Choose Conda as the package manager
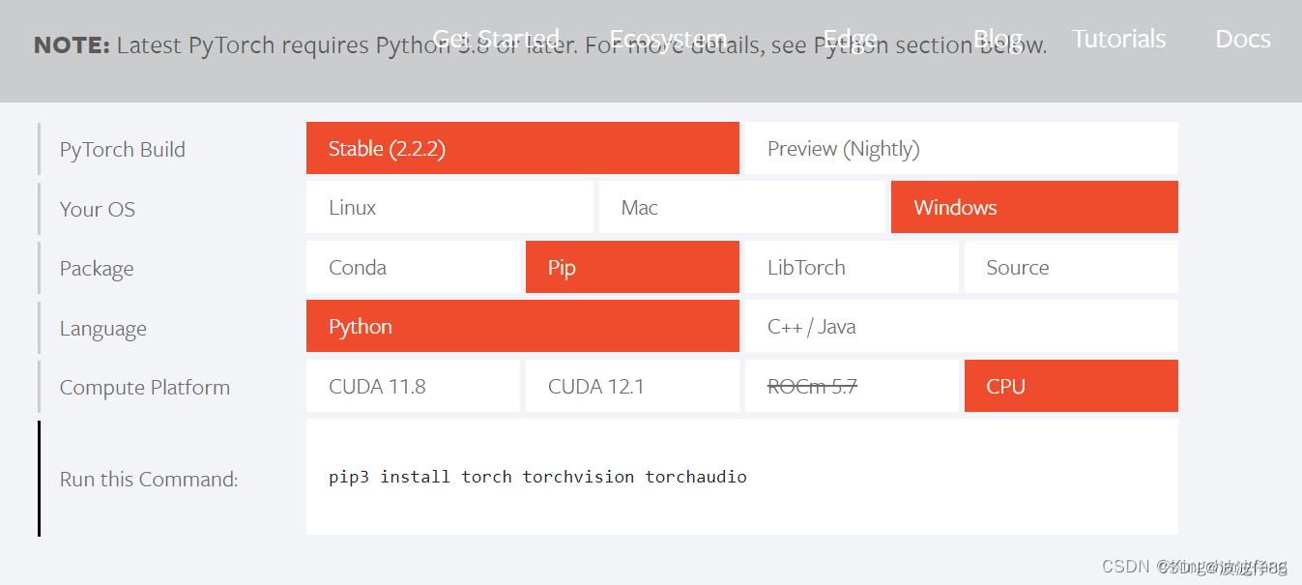 point(413,267)
